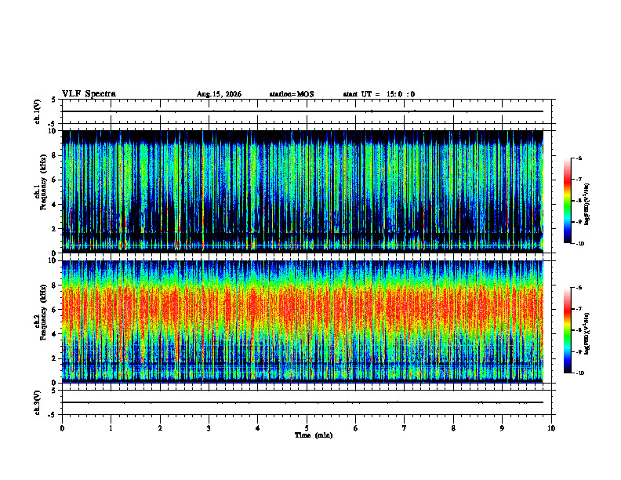This screenshot has width=621, height=480.
Task: Click the '4' tick on time axis
Action: coord(258,428)
